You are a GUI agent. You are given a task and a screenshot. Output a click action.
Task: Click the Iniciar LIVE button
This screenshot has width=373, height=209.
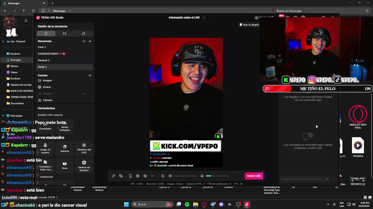(x=254, y=176)
